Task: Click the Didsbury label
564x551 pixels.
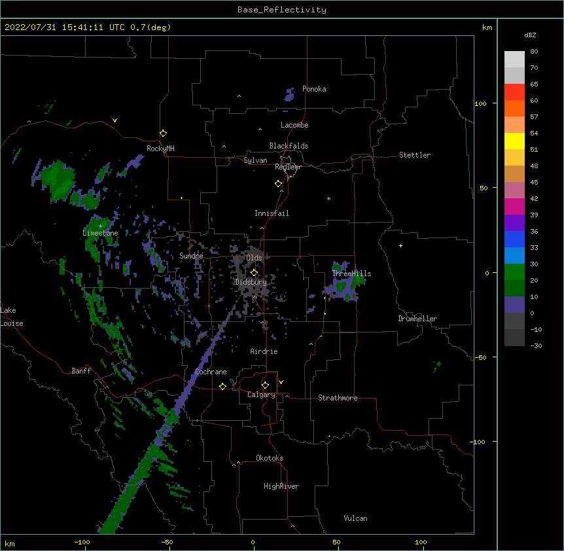Action: pos(251,282)
